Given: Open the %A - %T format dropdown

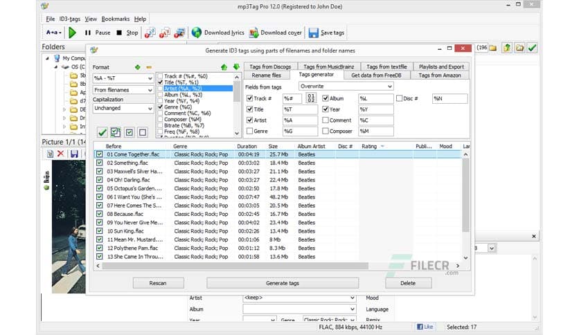Looking at the screenshot, I should (150, 78).
